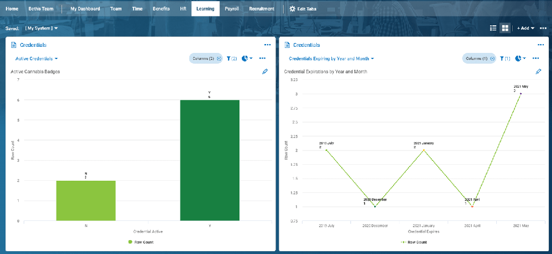Open filter (1) in Expiring Credentials panel
The image size is (552, 254).
(x=505, y=58)
